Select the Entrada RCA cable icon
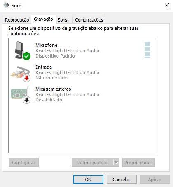This screenshot has height=187, width=173. pos(21,73)
